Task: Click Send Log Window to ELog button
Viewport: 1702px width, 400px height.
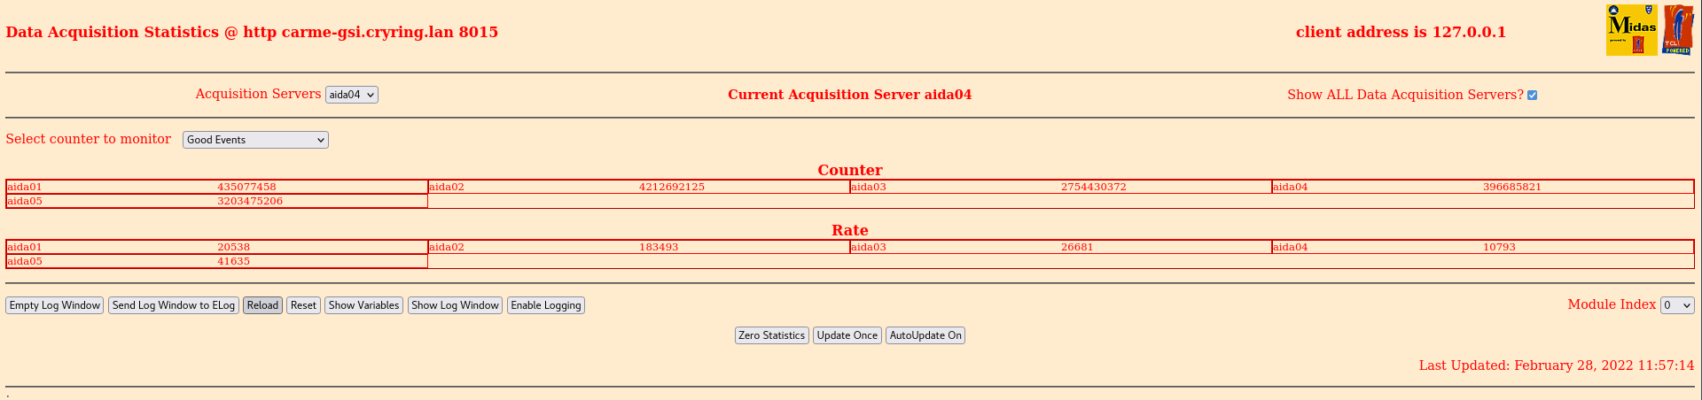Action: tap(174, 305)
